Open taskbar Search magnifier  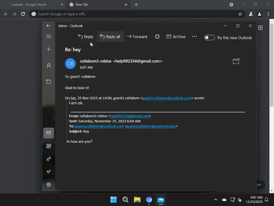125,200
